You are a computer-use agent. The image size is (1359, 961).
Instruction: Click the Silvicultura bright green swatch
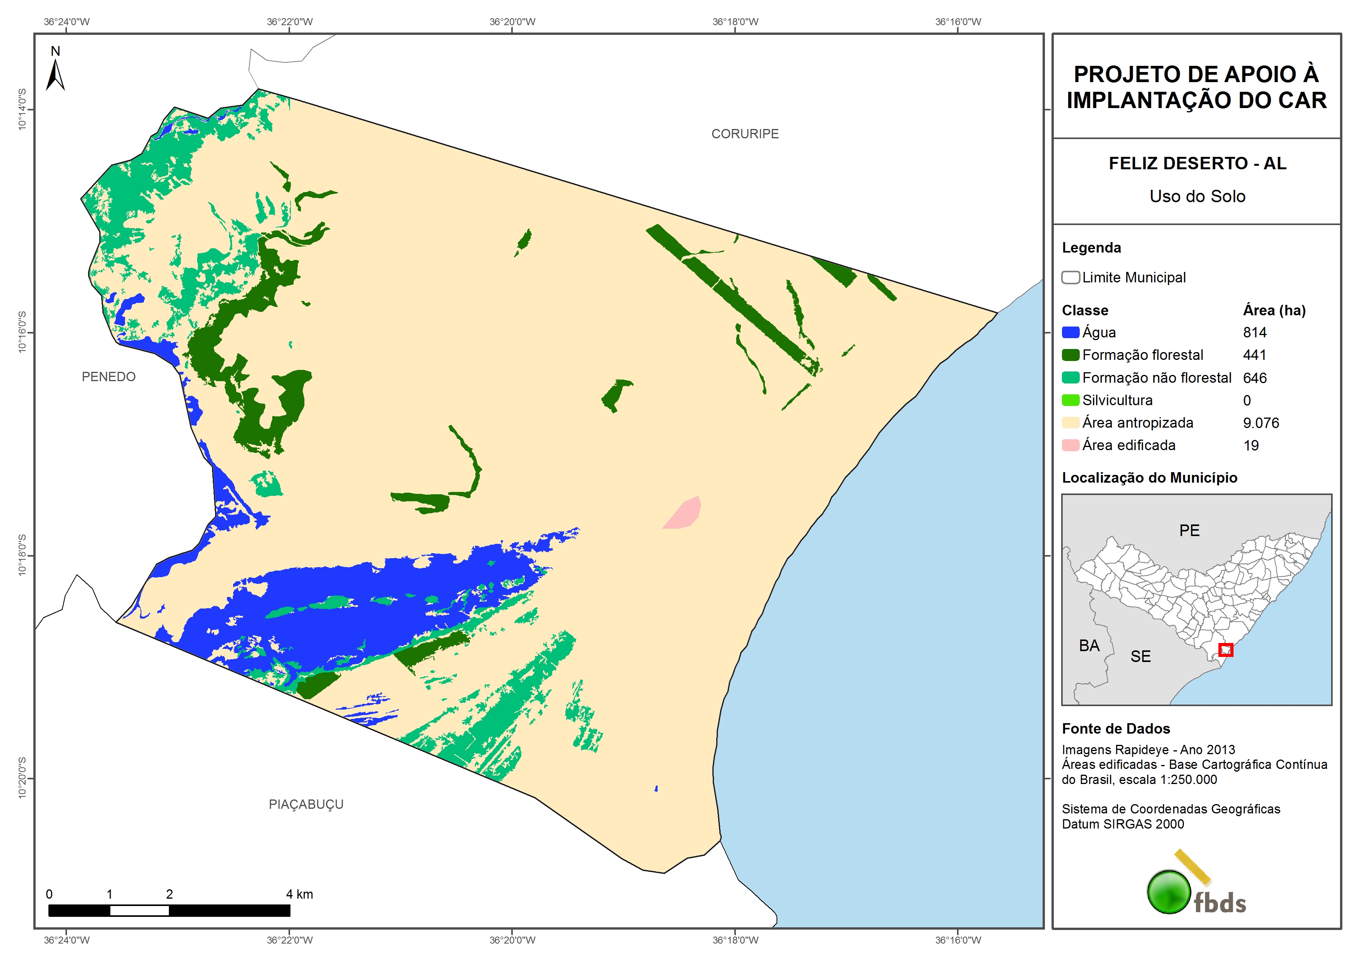[1070, 400]
